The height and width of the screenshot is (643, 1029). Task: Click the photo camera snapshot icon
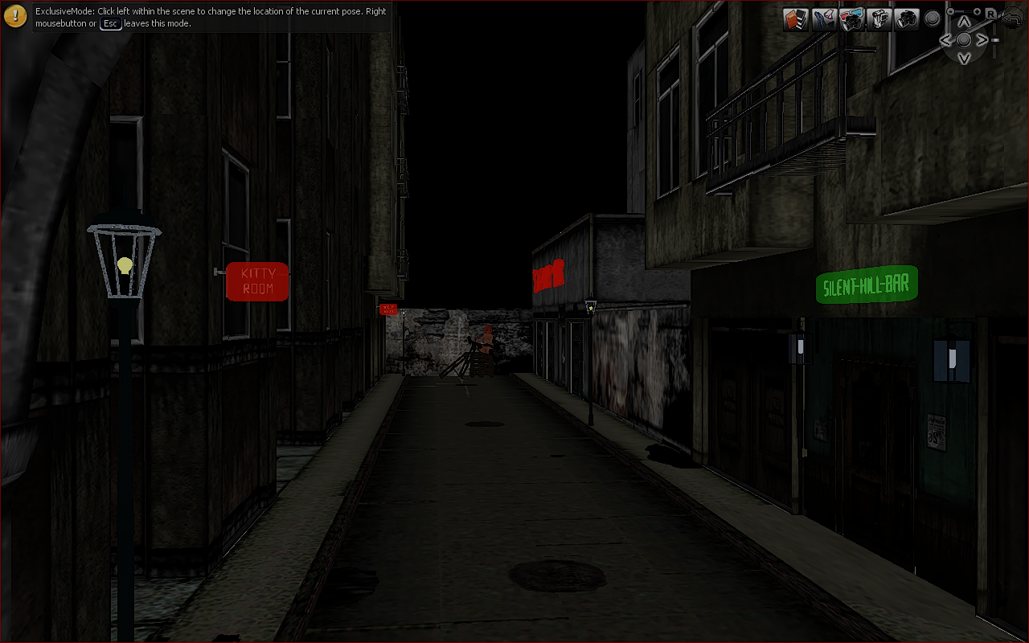(907, 19)
